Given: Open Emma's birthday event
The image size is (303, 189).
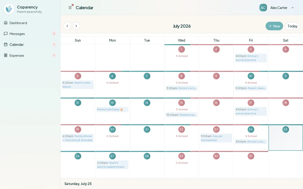Looking at the screenshot, I should pos(112,110).
